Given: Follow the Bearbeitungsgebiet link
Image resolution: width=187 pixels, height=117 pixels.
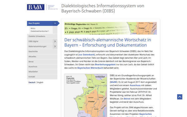Looking at the screenshot, I should (x=105, y=65).
